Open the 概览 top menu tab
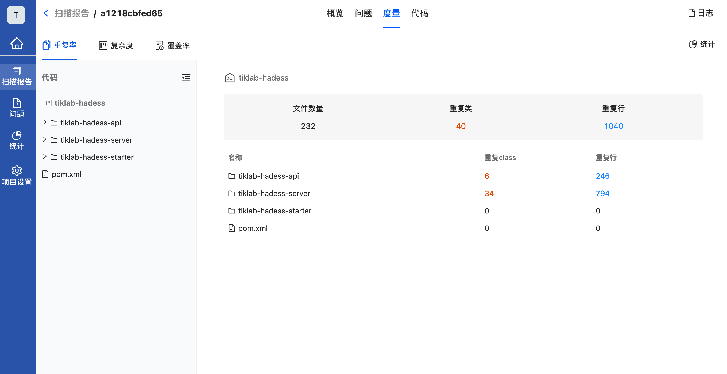The width and height of the screenshot is (727, 374). pos(335,13)
